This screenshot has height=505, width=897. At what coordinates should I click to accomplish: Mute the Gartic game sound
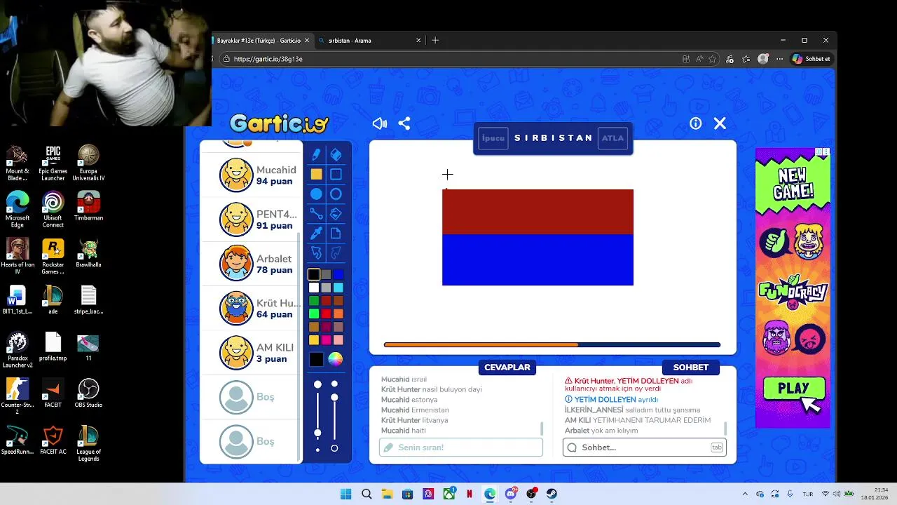pyautogui.click(x=379, y=123)
